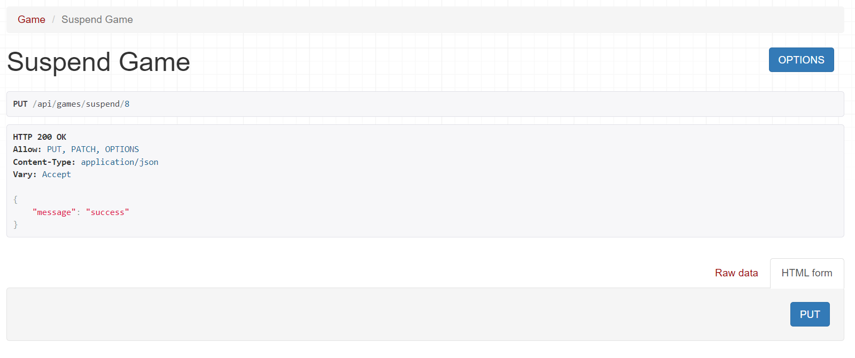Click the application/json content type value
This screenshot has height=358, width=855.
point(120,162)
